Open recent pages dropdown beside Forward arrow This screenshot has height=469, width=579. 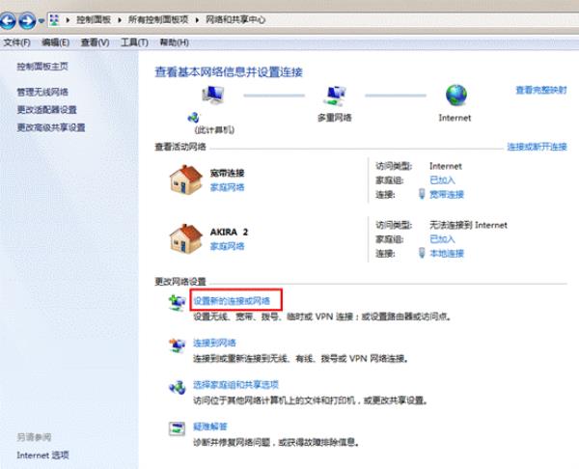(41, 20)
